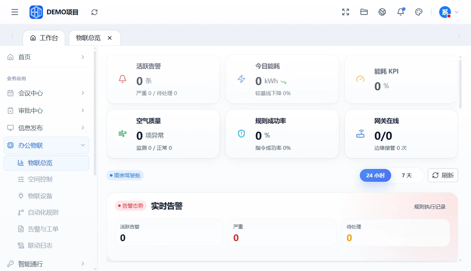This screenshot has width=471, height=271.
Task: Enter fullscreen mode via expand icon
Action: coord(346,12)
